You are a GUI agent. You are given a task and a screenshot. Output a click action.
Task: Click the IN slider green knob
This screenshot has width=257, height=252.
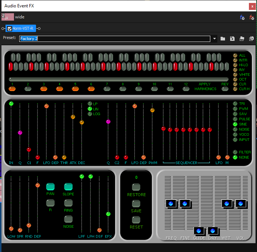point(11,103)
